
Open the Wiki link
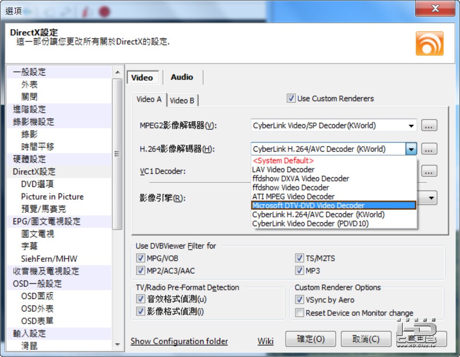click(265, 341)
